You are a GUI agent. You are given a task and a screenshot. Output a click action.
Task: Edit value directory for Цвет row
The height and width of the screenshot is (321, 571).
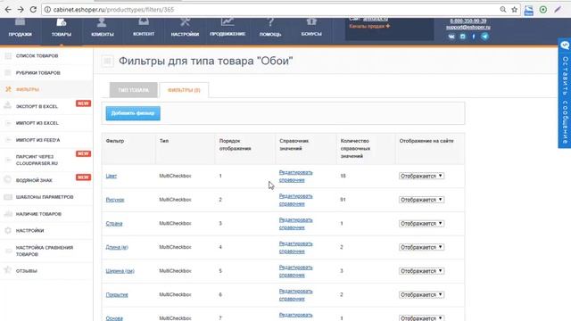coord(295,177)
